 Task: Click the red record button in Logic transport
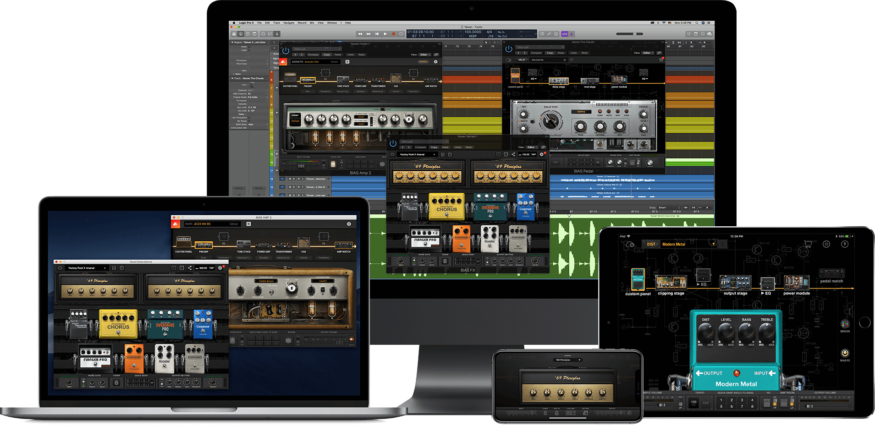[x=393, y=33]
